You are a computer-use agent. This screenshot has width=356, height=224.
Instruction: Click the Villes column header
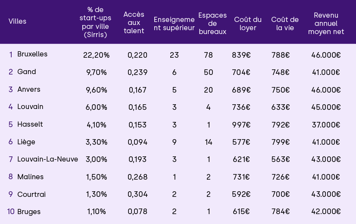17,22
